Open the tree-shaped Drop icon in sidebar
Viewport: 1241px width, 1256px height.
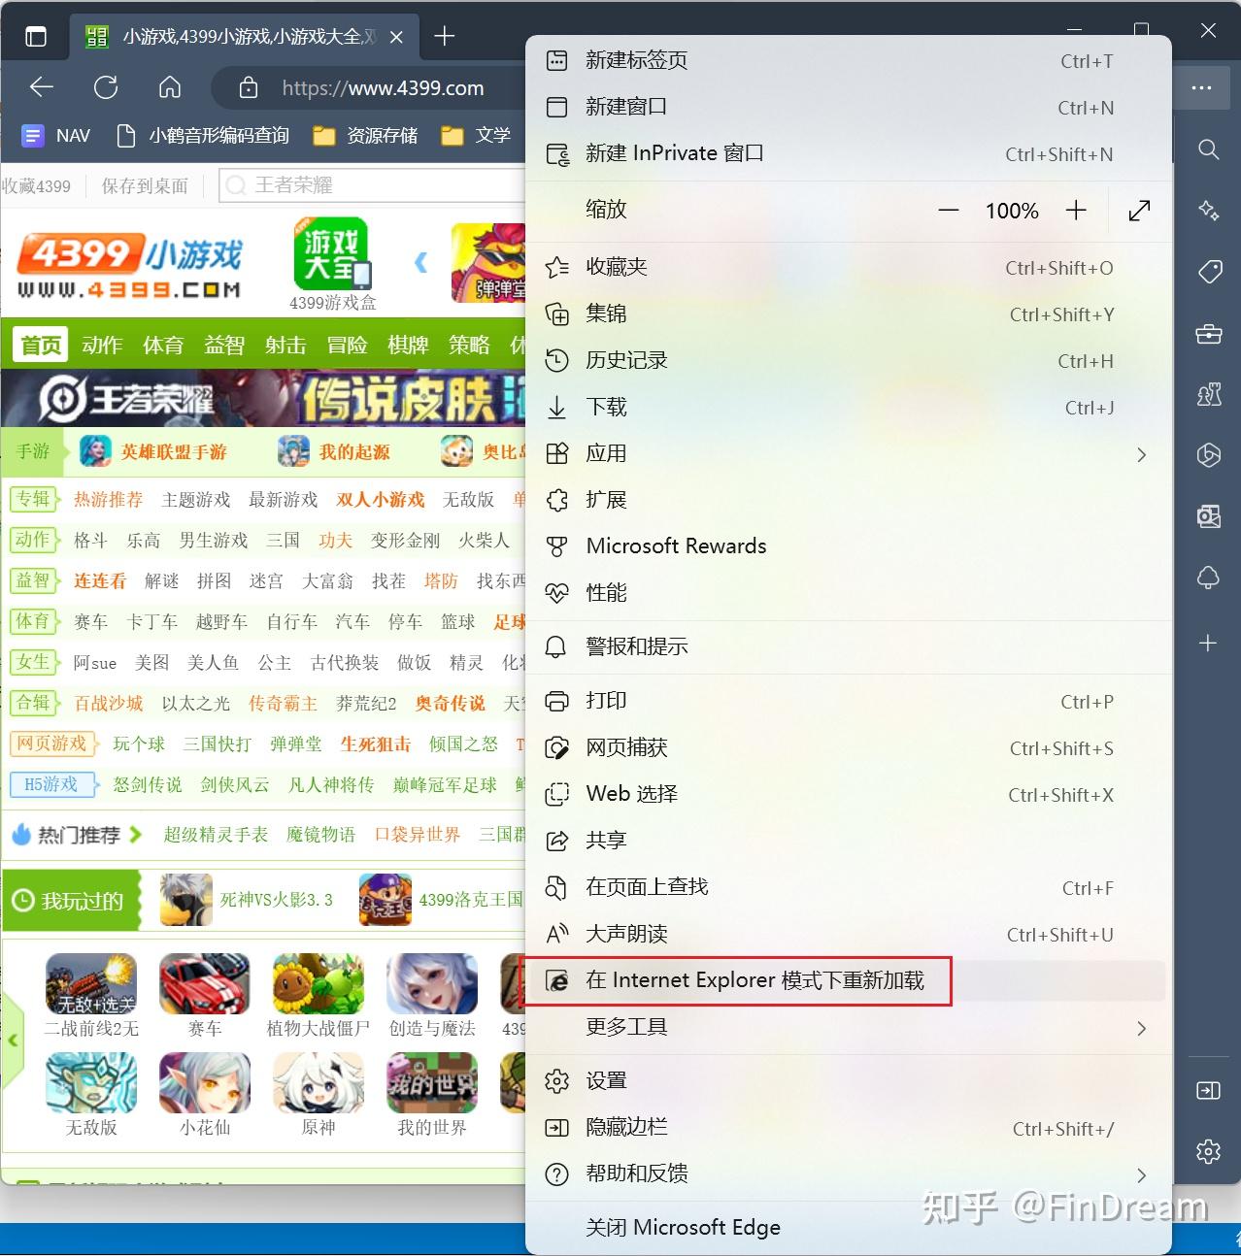1209,578
